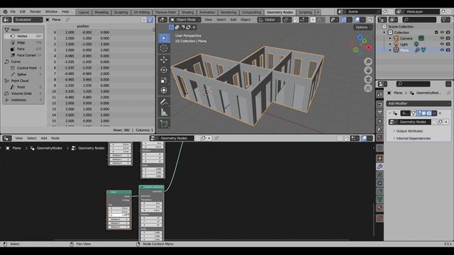Select the Select Box tool in viewport
Viewport: 454px width, 255px height.
coord(164,38)
